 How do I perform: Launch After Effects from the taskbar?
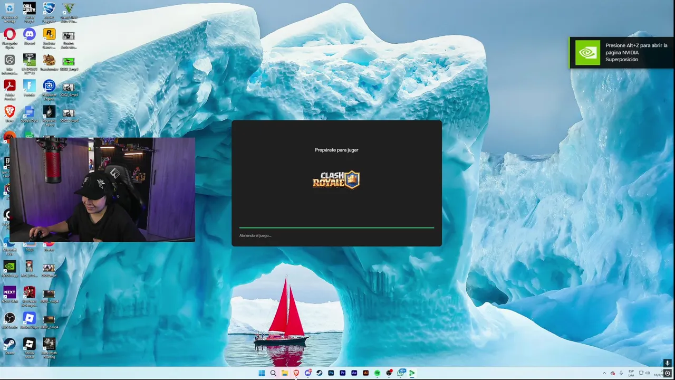(354, 373)
